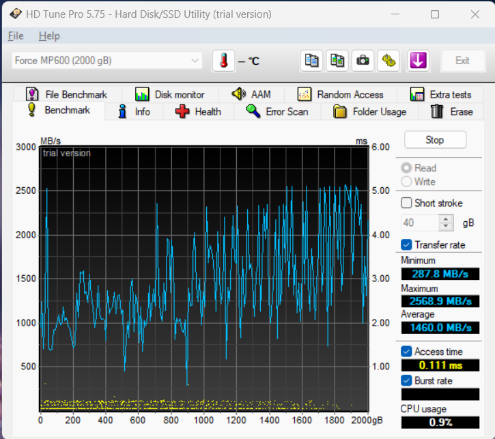Close the HD Tune Pro window

tap(475, 14)
